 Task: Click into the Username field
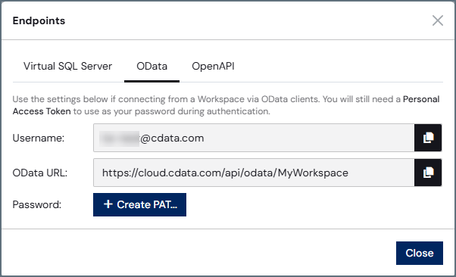click(x=254, y=138)
